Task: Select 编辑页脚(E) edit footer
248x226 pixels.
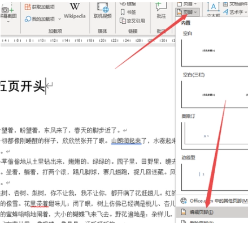Action: coord(212,212)
